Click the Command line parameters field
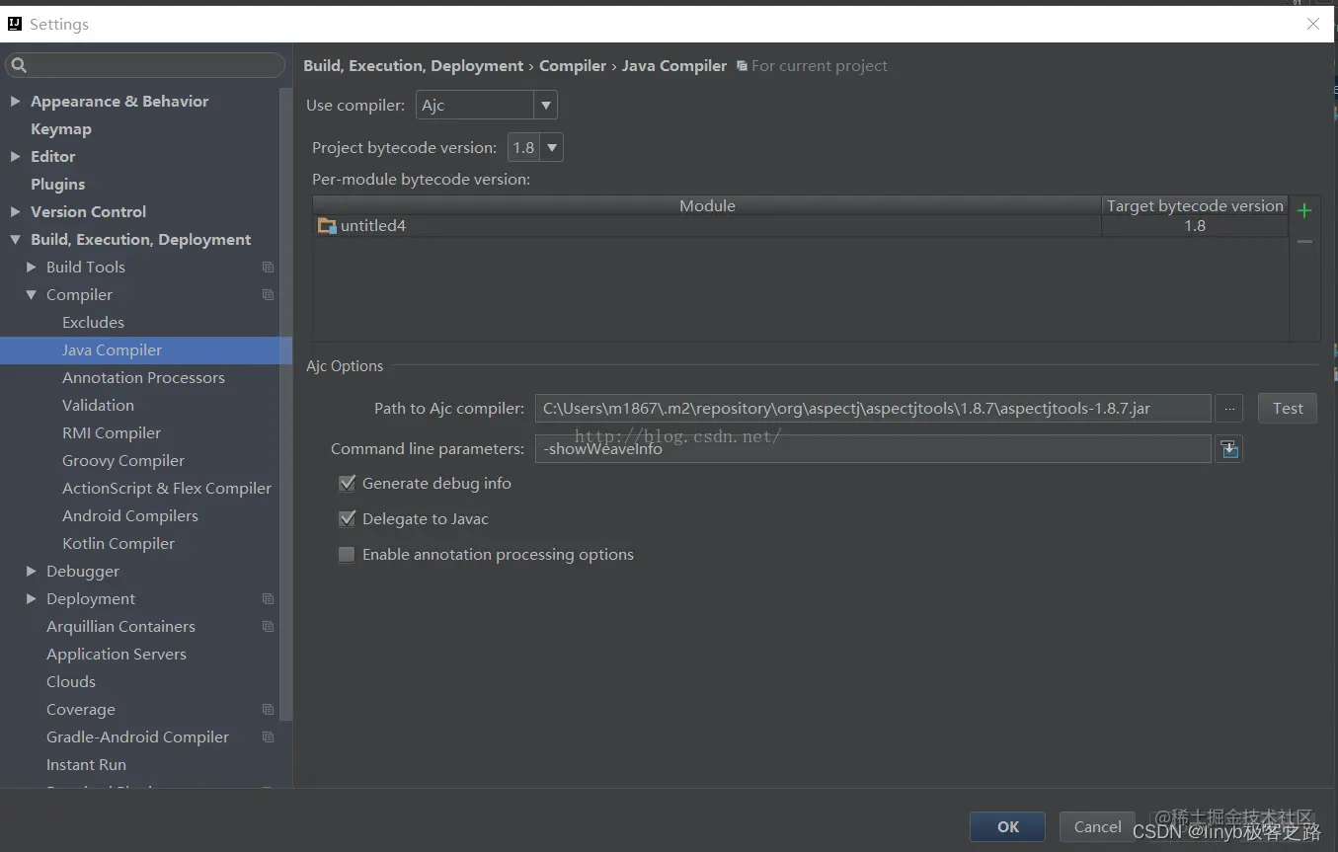 point(873,449)
